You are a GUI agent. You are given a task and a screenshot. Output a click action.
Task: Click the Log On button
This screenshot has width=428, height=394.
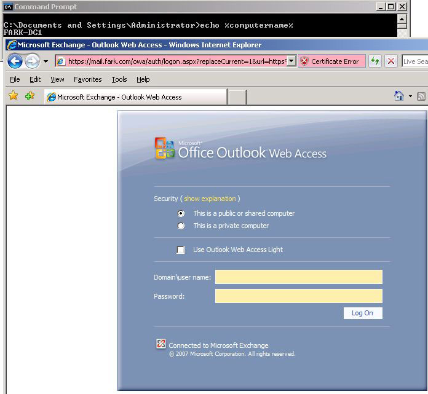(x=362, y=313)
